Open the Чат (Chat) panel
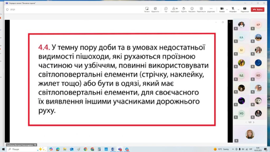 click(x=166, y=9)
